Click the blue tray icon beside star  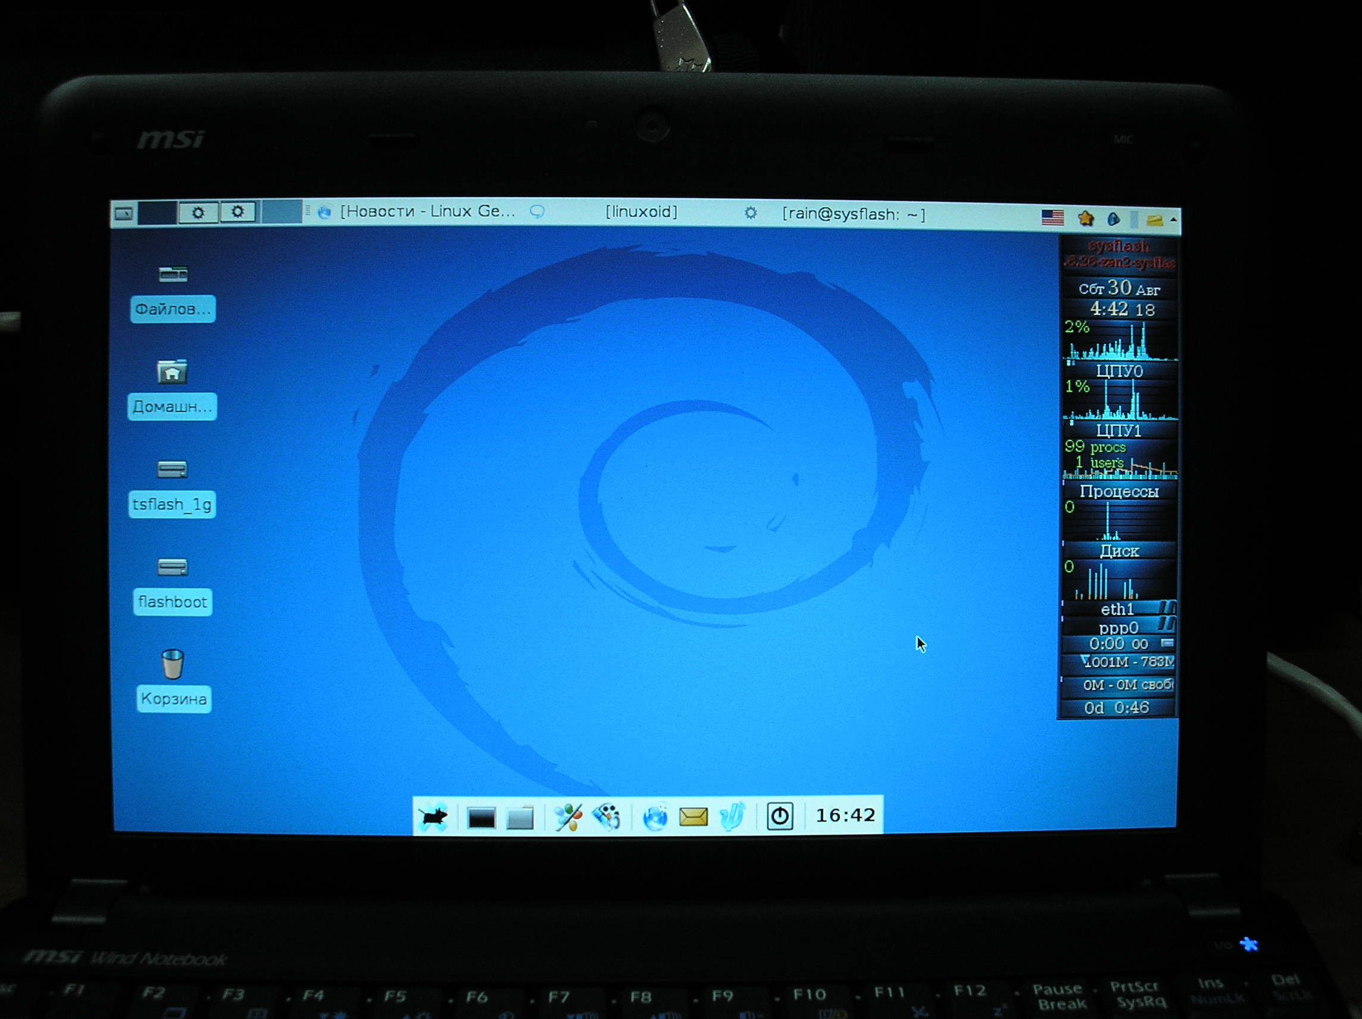pos(1113,218)
